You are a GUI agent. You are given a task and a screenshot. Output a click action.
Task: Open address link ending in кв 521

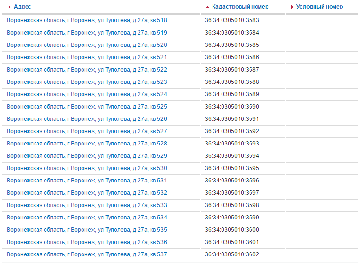click(87, 57)
